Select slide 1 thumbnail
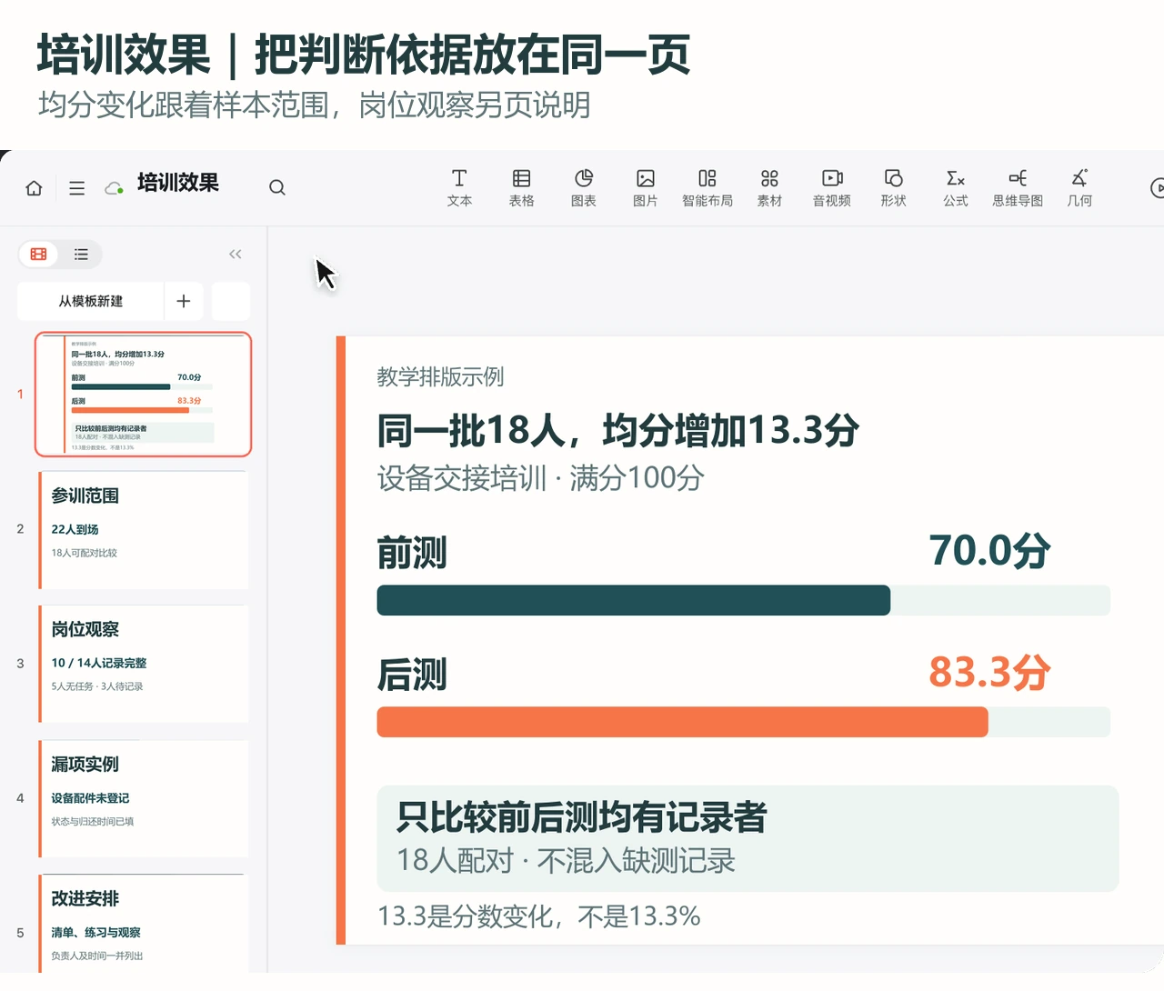This screenshot has width=1164, height=991. click(x=143, y=394)
